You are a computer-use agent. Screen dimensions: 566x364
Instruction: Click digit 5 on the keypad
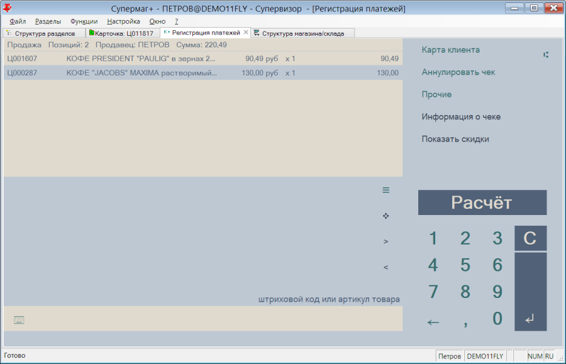pos(465,265)
